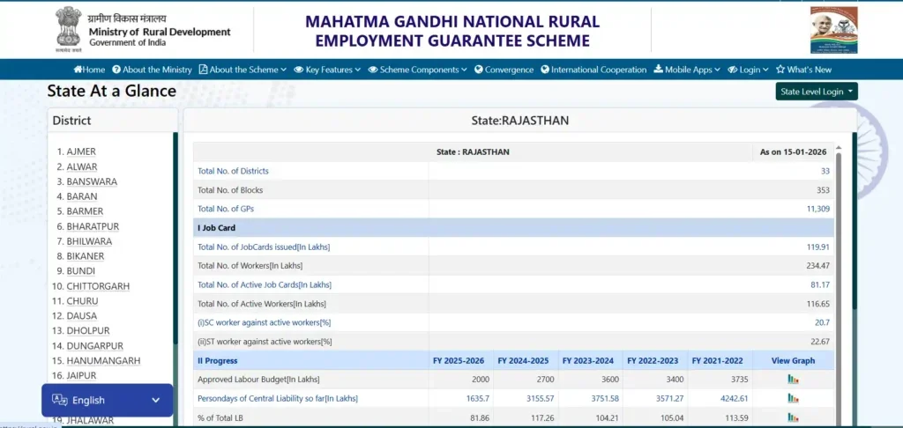Click the Government of India emblem logo
903x428 pixels.
69,30
